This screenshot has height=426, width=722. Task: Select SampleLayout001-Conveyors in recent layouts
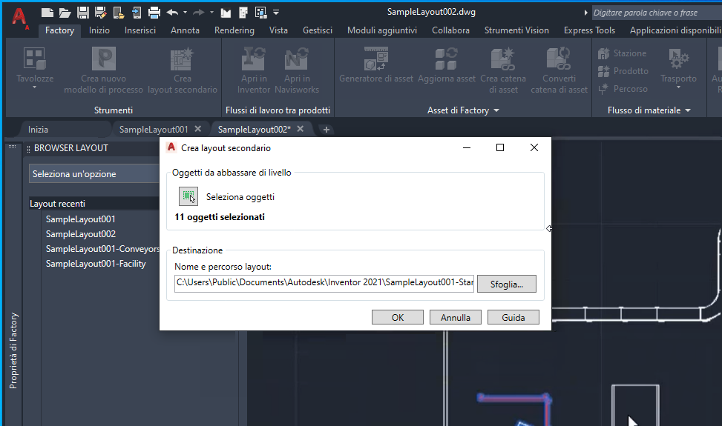tap(102, 249)
